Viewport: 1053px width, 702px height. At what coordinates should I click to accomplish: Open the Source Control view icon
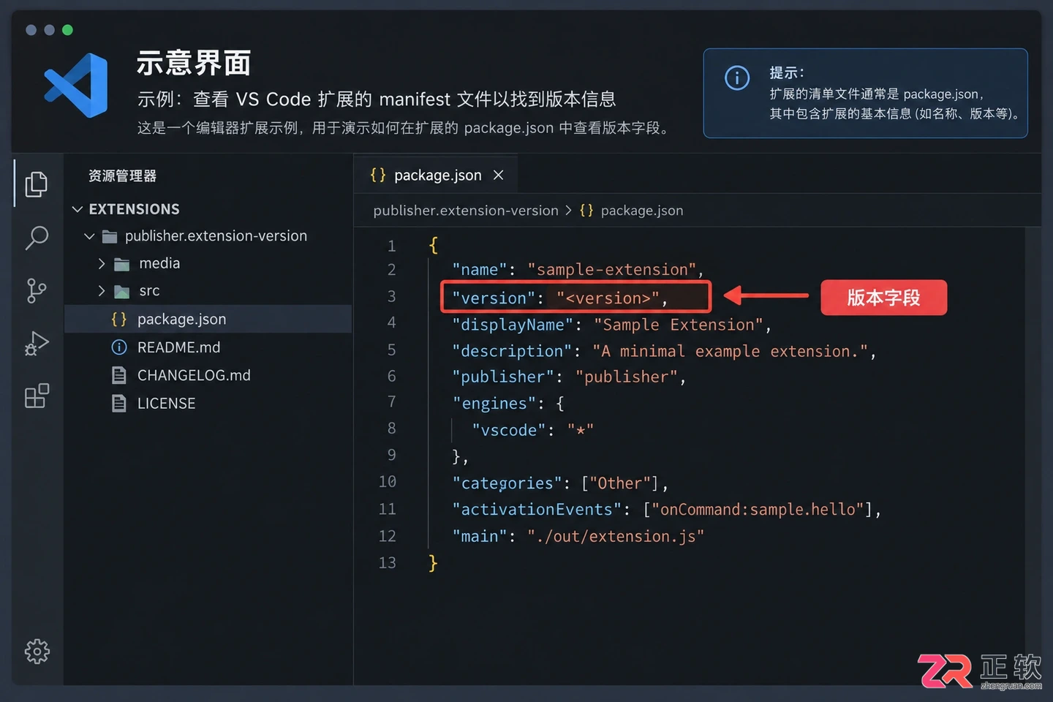(37, 290)
